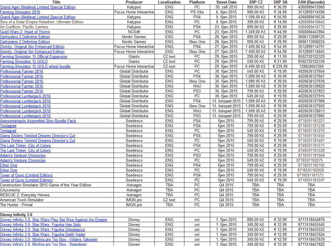This screenshot has height=246, width=331.
Task: Open the Ether One link for PS4
Action: click(x=9, y=165)
